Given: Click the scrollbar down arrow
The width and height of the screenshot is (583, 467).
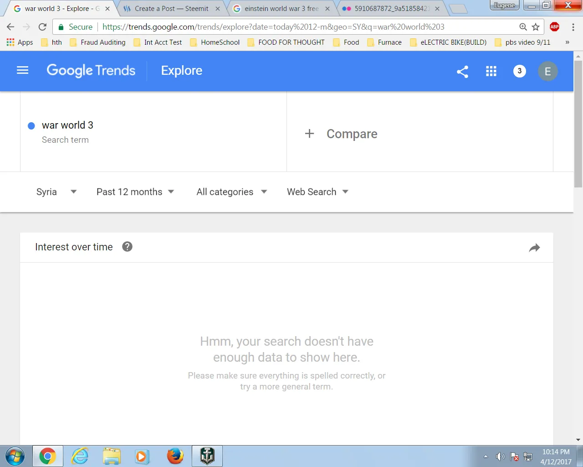Looking at the screenshot, I should [x=578, y=440].
